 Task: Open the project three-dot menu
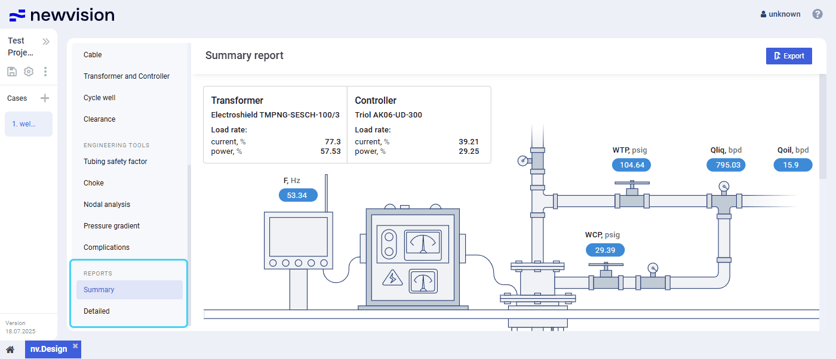pyautogui.click(x=45, y=72)
